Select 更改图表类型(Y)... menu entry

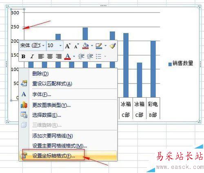(68, 105)
